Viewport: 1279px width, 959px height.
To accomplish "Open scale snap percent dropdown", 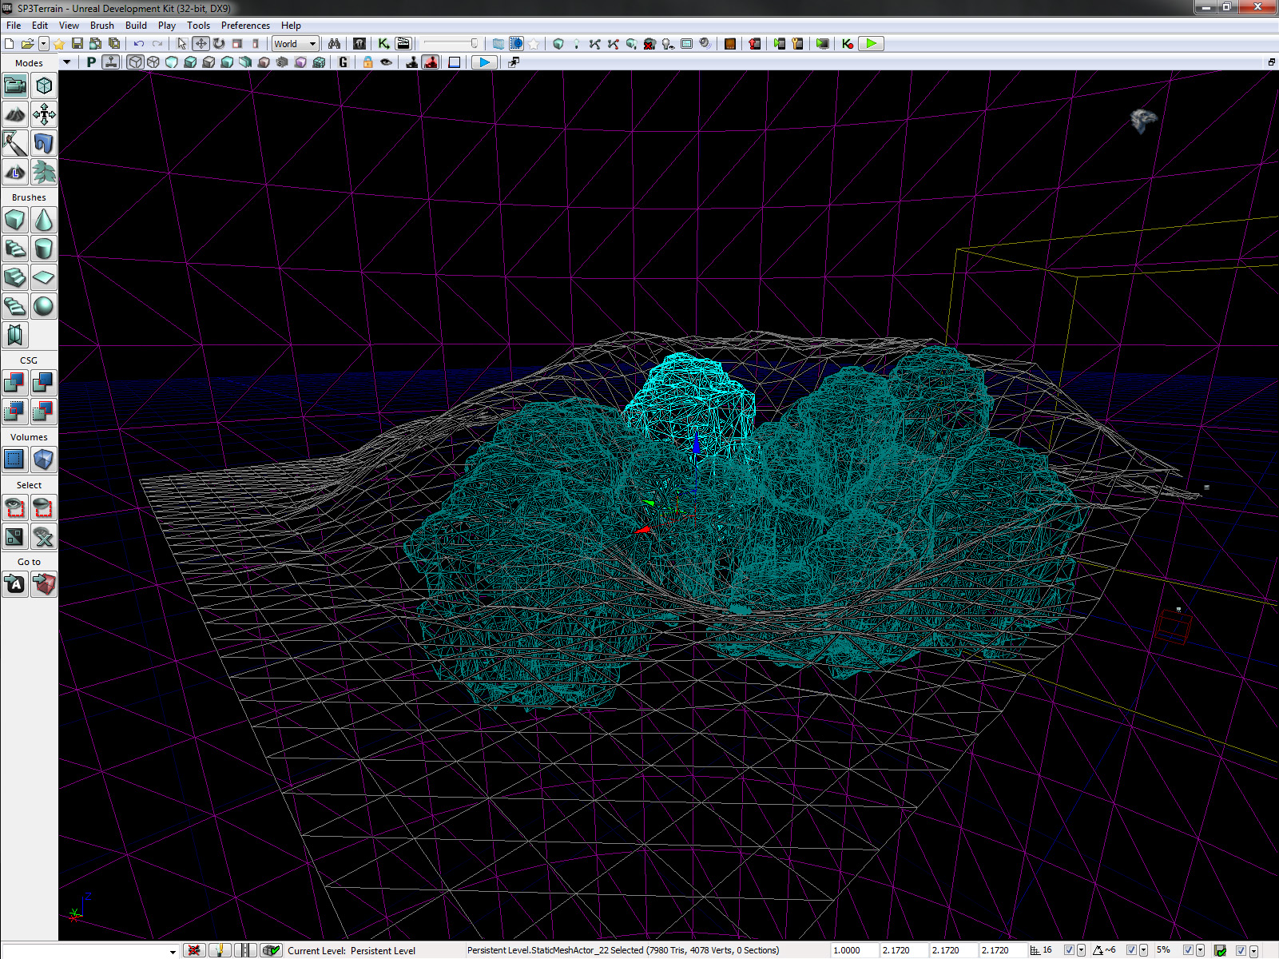I will coord(1200,950).
